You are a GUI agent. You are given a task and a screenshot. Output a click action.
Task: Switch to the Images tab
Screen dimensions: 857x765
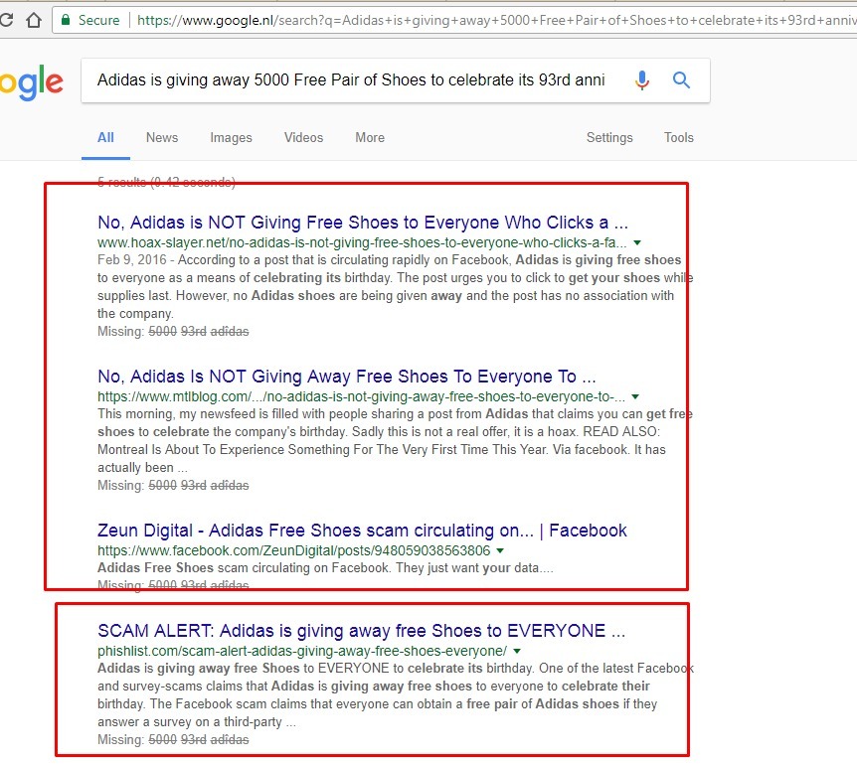pyautogui.click(x=231, y=138)
